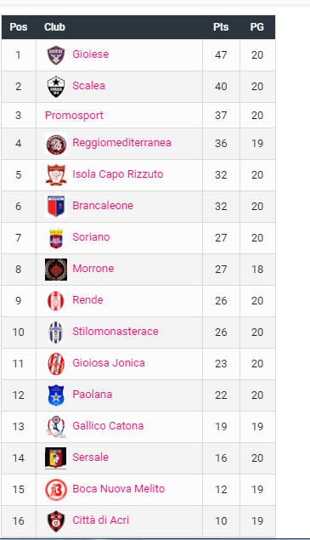The width and height of the screenshot is (310, 540).
Task: Open the Boca Nuova Melito logo
Action: pos(56,489)
